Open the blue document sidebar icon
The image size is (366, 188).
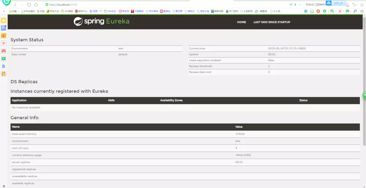click(x=4, y=66)
